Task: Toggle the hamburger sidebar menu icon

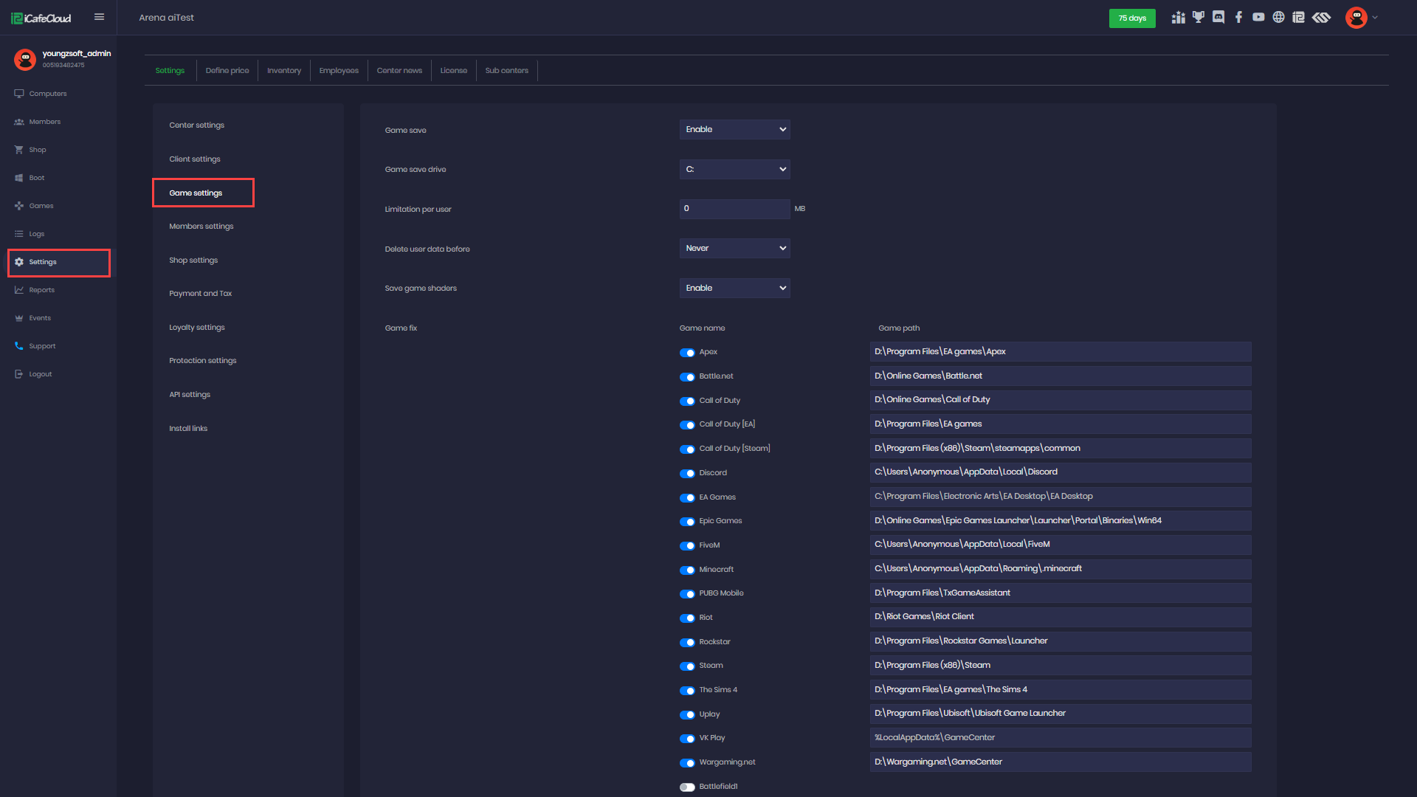Action: point(99,17)
